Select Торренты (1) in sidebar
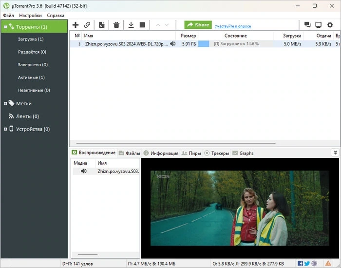 pyautogui.click(x=35, y=27)
